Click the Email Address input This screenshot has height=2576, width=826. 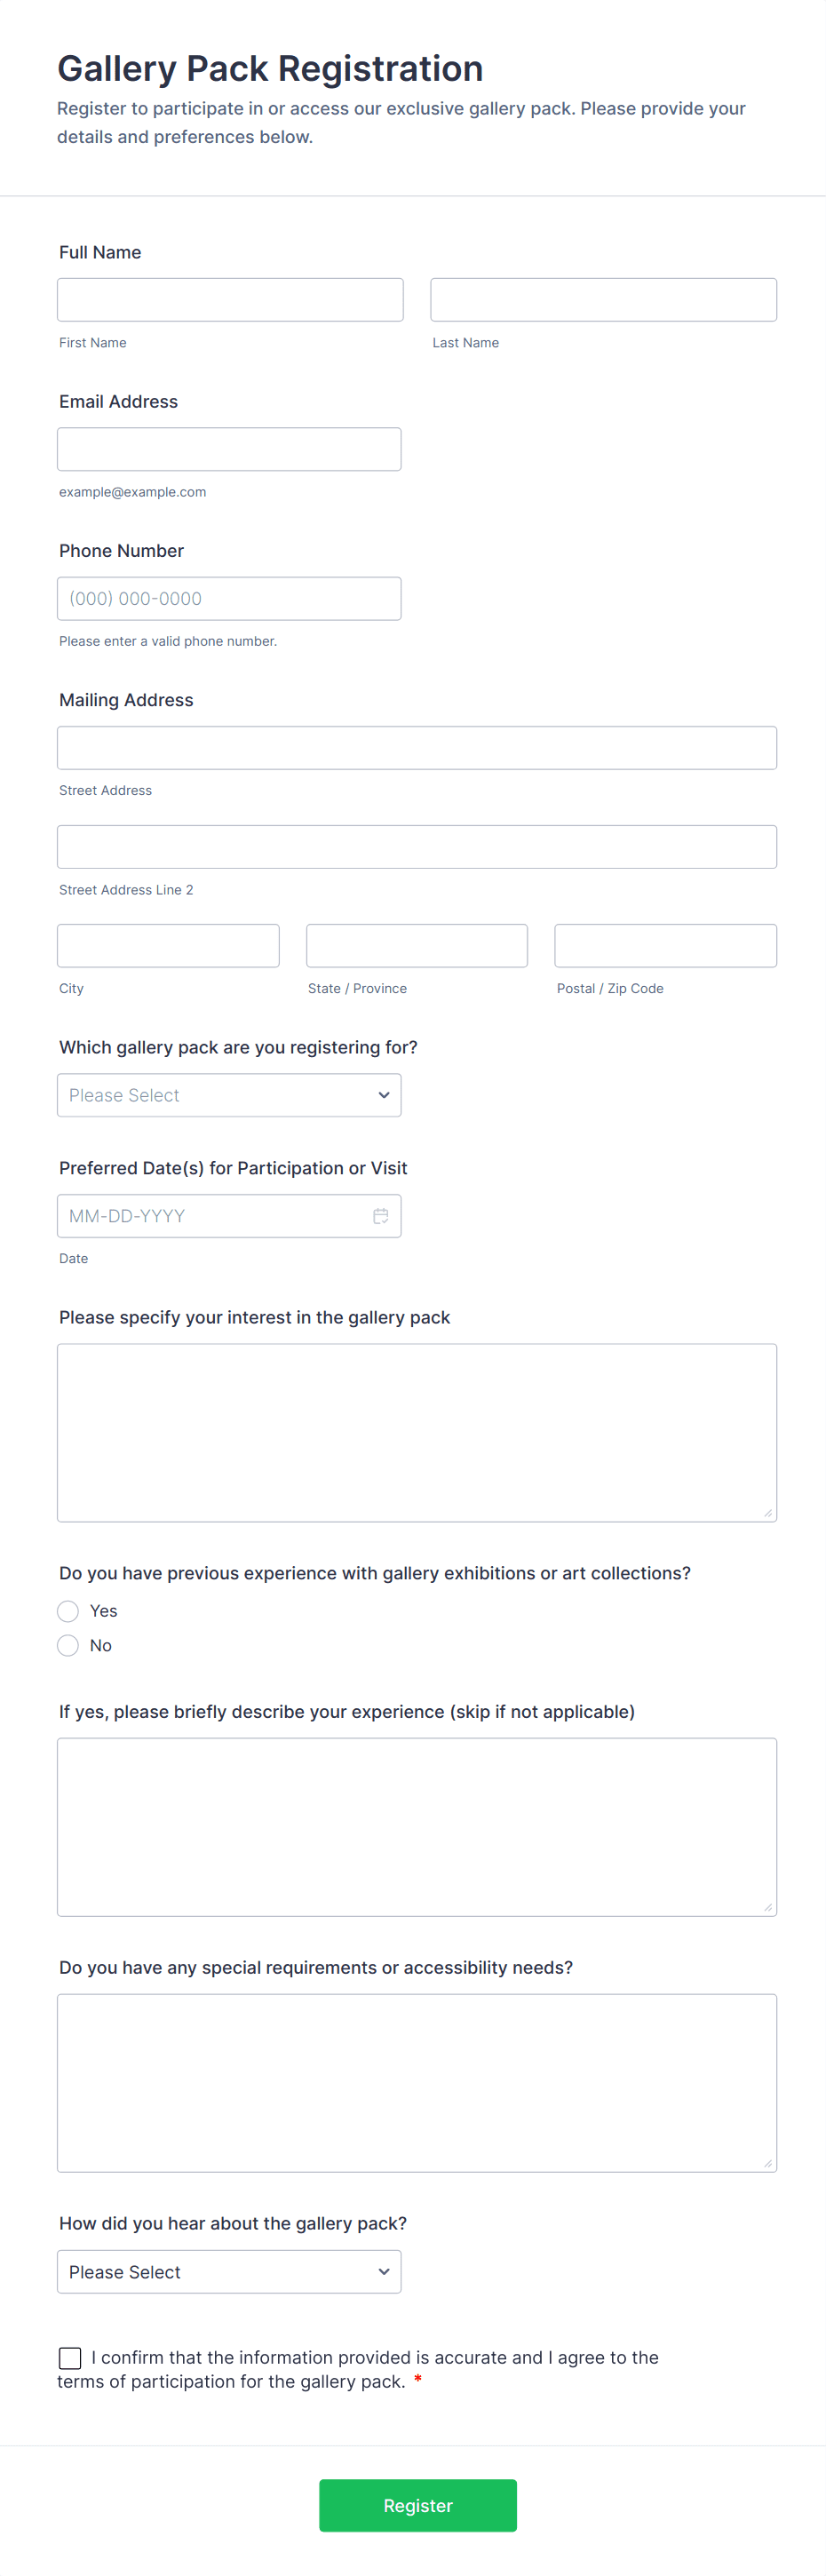click(229, 449)
